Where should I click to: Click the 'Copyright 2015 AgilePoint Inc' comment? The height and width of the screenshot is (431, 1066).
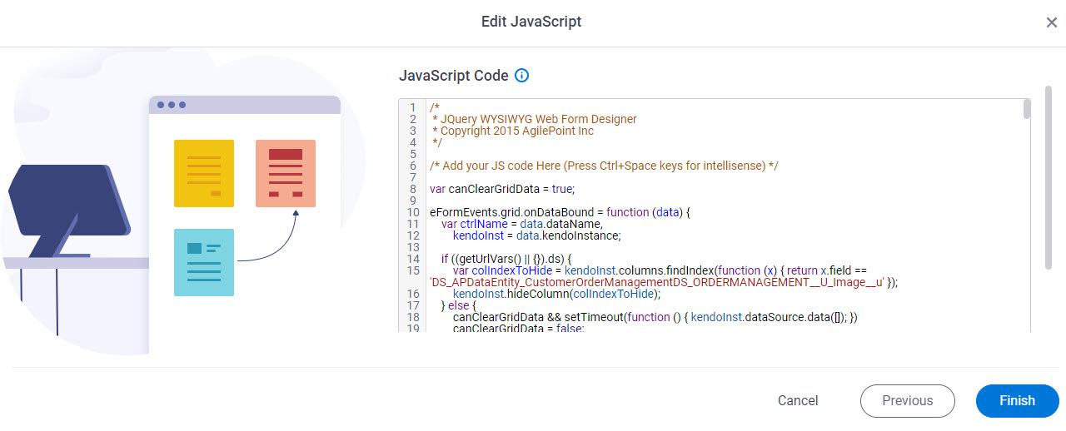(x=513, y=131)
